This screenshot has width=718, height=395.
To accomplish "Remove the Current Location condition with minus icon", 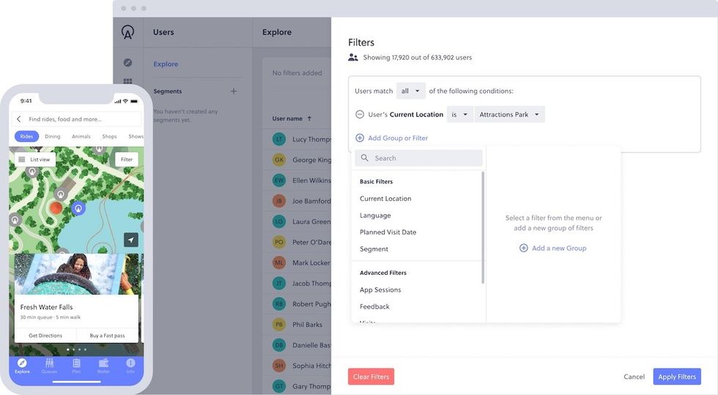I will tap(360, 114).
